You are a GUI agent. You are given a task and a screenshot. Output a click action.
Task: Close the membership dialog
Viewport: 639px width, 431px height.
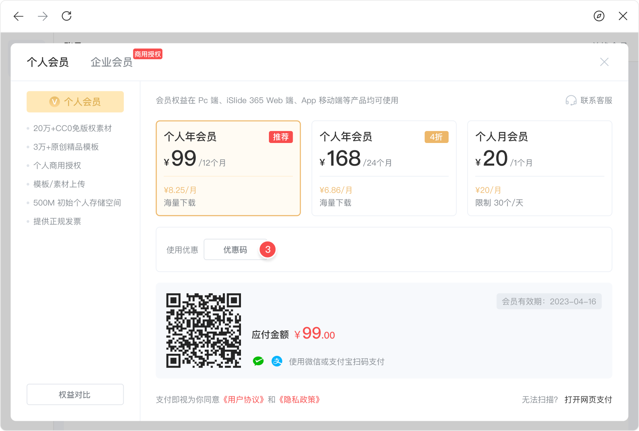tap(604, 62)
